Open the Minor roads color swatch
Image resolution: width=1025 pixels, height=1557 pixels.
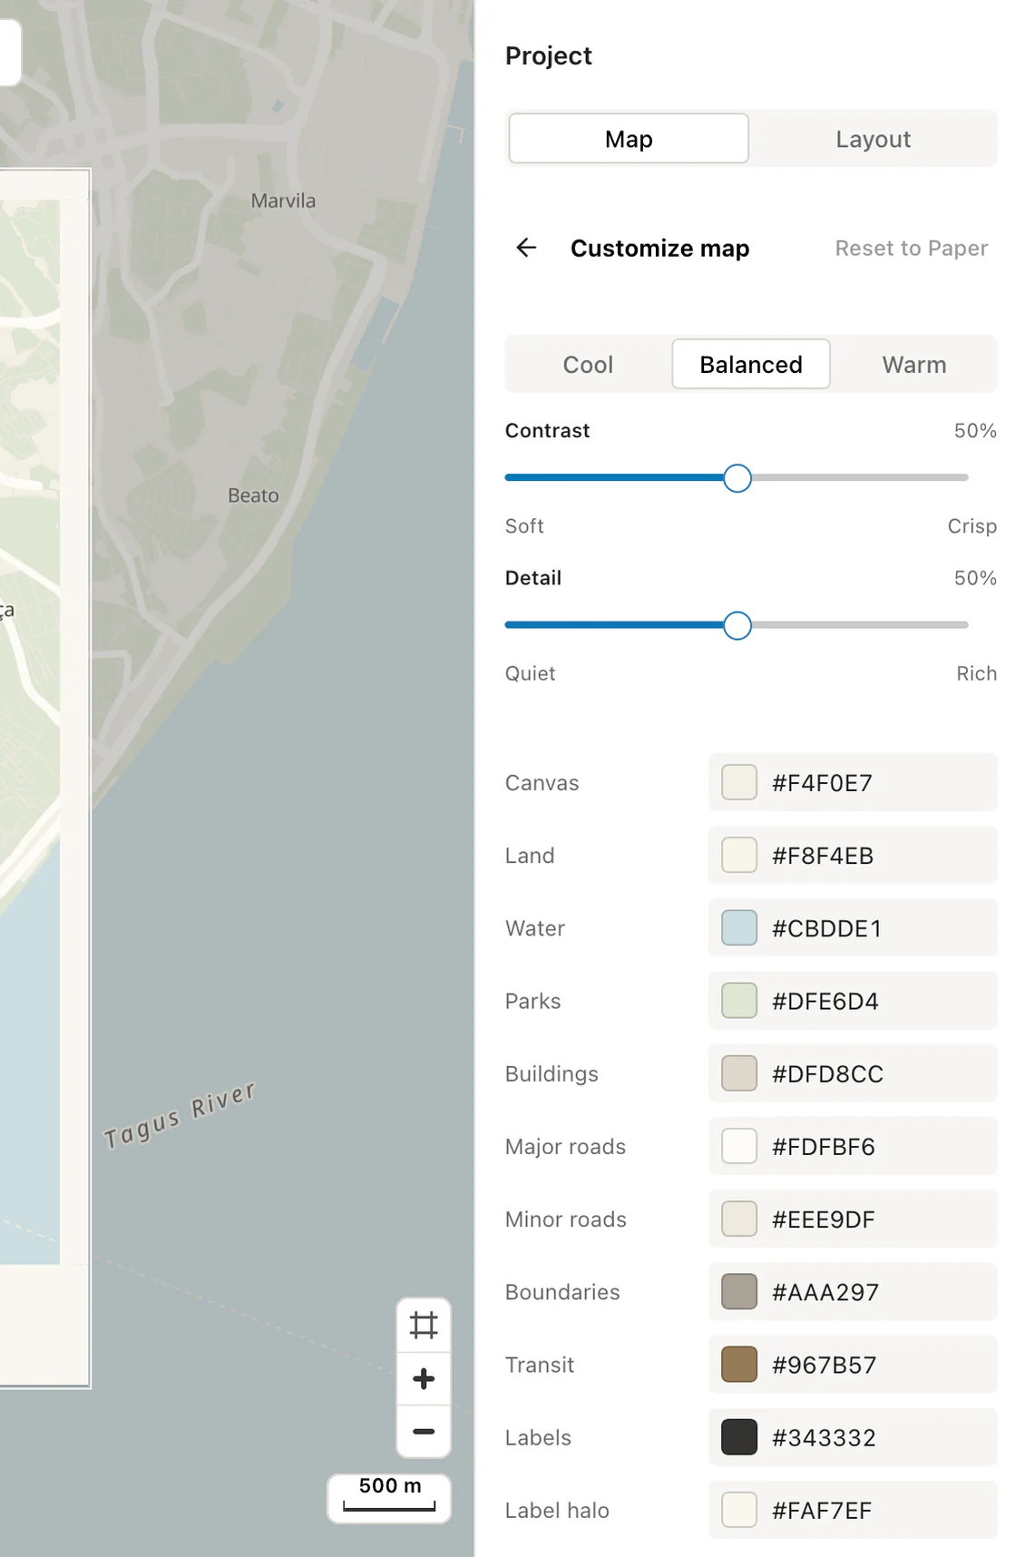point(739,1219)
